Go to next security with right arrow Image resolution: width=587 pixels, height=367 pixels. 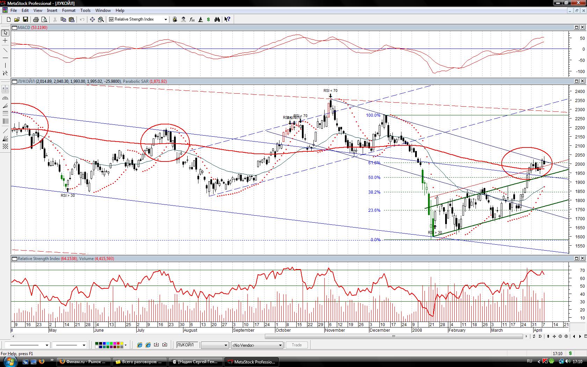(x=581, y=336)
